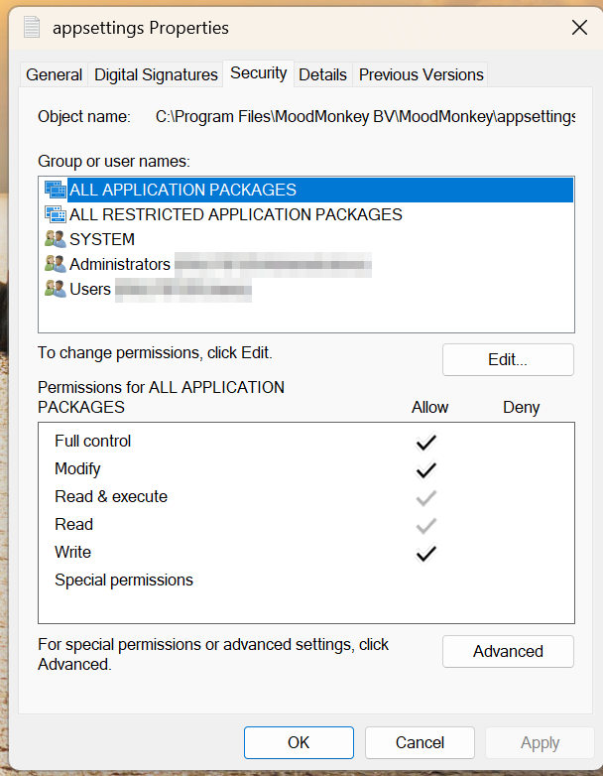Open the Digital Signatures tab
This screenshot has width=603, height=776.
(156, 74)
